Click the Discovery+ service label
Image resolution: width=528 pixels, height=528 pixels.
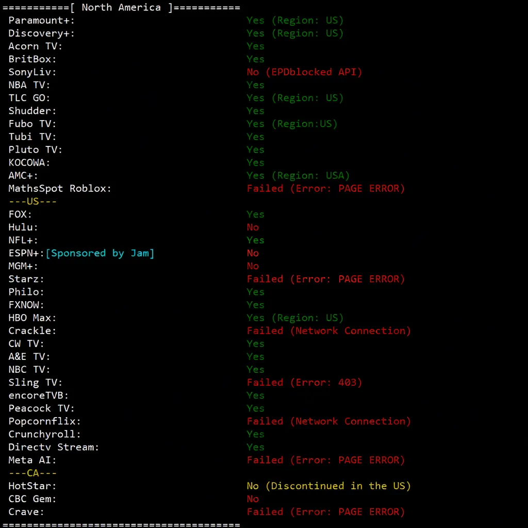point(41,34)
